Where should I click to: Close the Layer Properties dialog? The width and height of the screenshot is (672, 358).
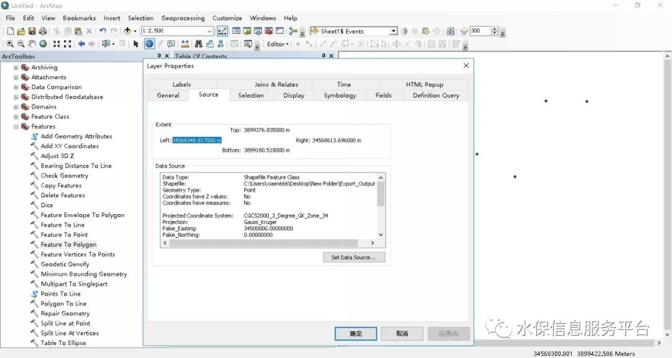click(466, 65)
